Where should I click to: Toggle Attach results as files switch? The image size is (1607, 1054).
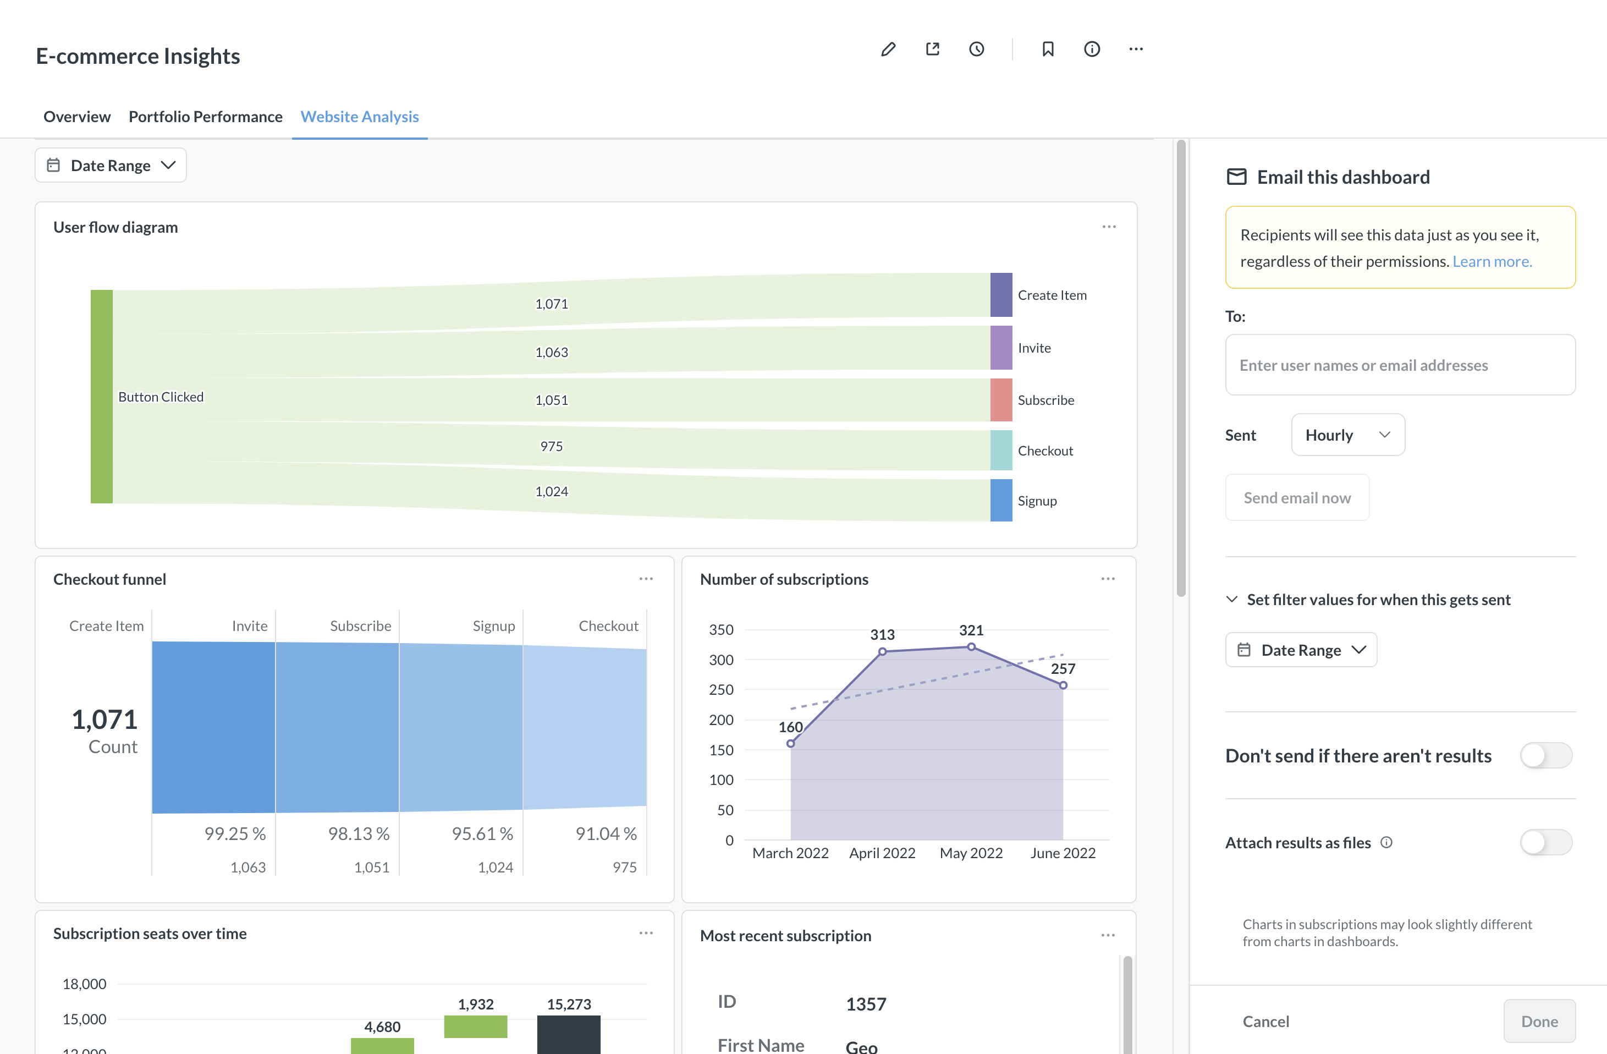1545,842
